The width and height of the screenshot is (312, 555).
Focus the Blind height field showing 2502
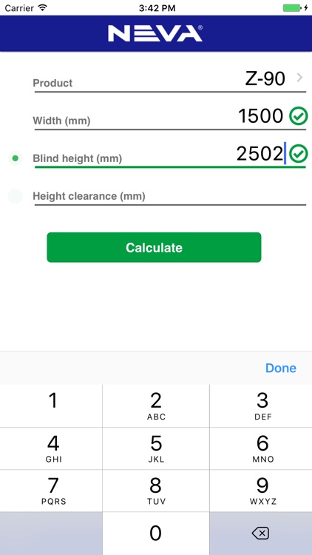[170, 154]
